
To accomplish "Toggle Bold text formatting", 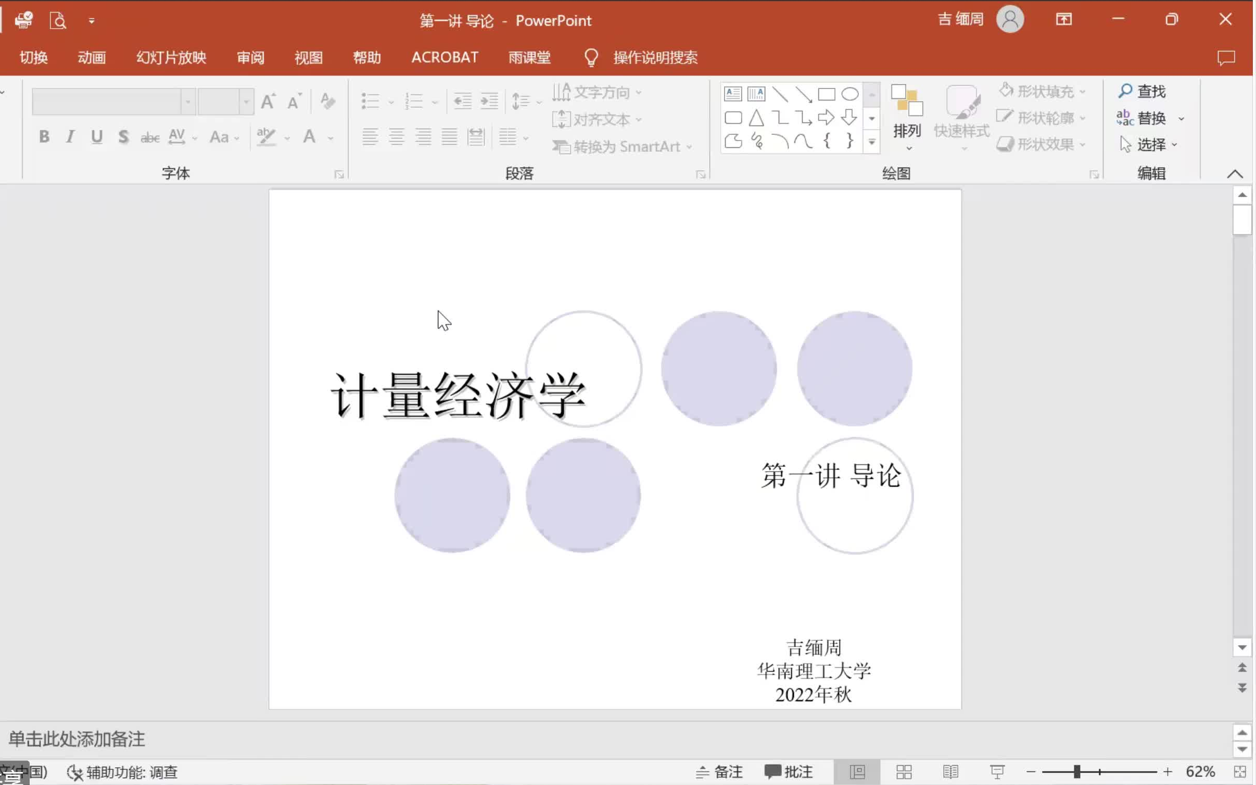I will click(44, 137).
